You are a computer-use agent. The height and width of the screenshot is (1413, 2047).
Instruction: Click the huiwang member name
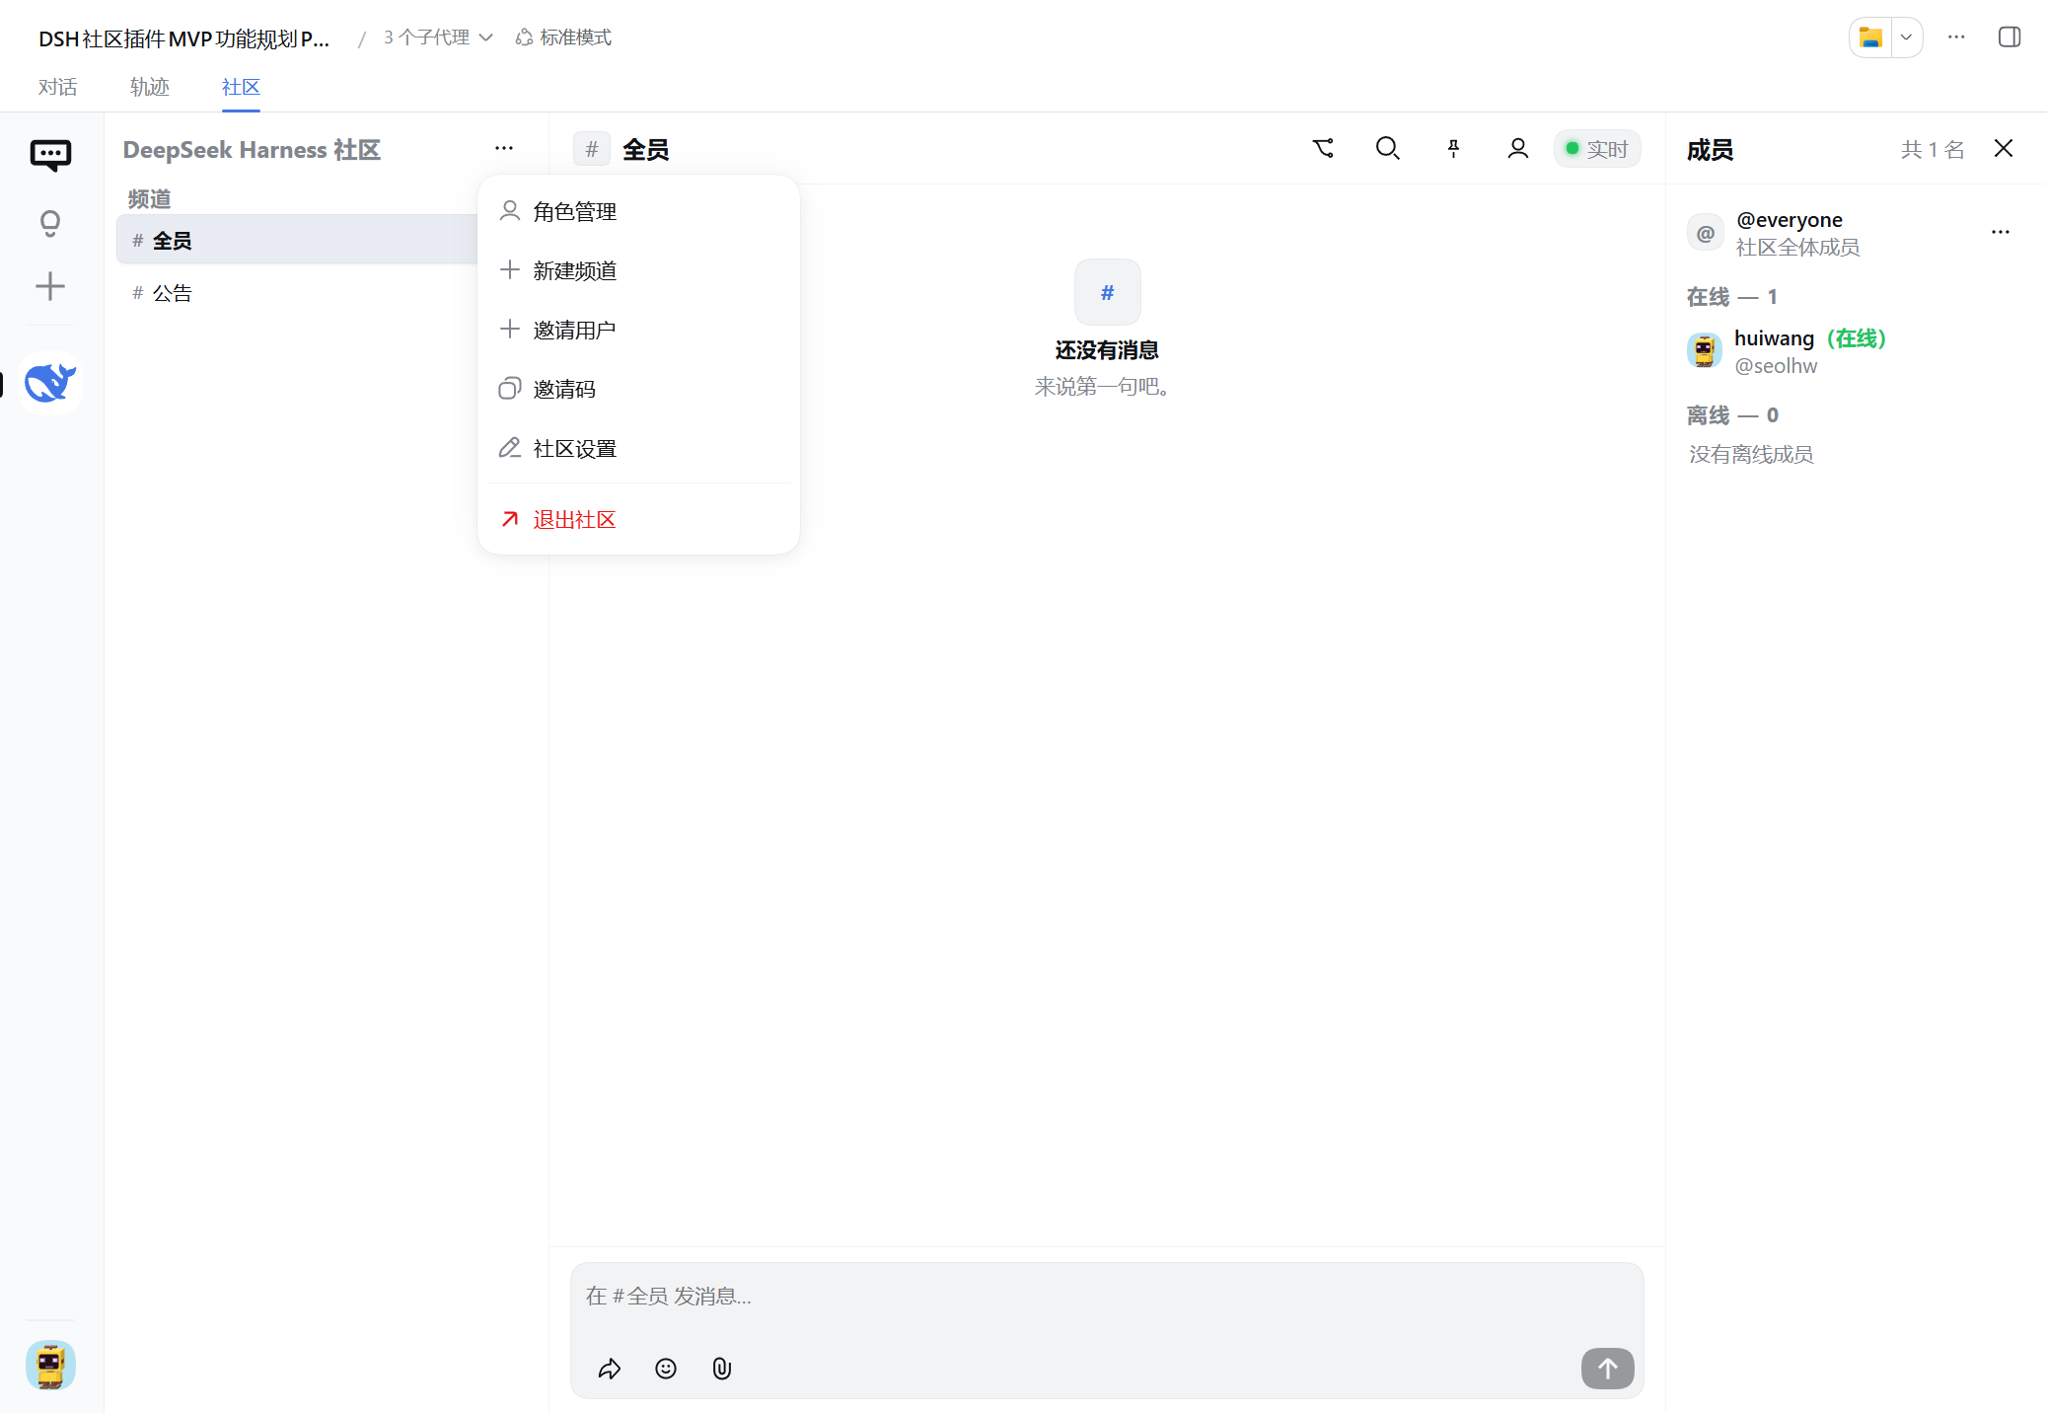click(x=1774, y=338)
